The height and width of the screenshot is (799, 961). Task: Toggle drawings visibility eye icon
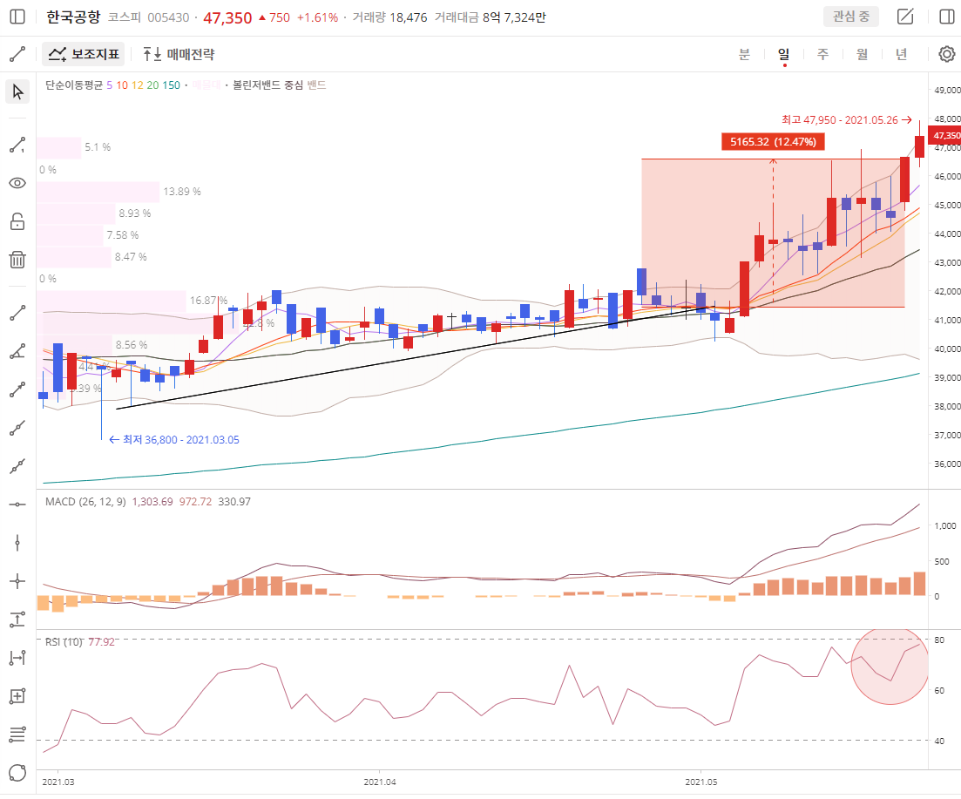pyautogui.click(x=17, y=183)
